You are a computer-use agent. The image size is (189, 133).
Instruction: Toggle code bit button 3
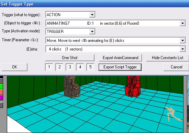tap(70, 67)
